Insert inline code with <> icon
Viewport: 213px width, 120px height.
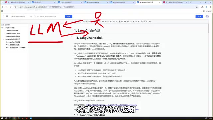(x=111, y=21)
